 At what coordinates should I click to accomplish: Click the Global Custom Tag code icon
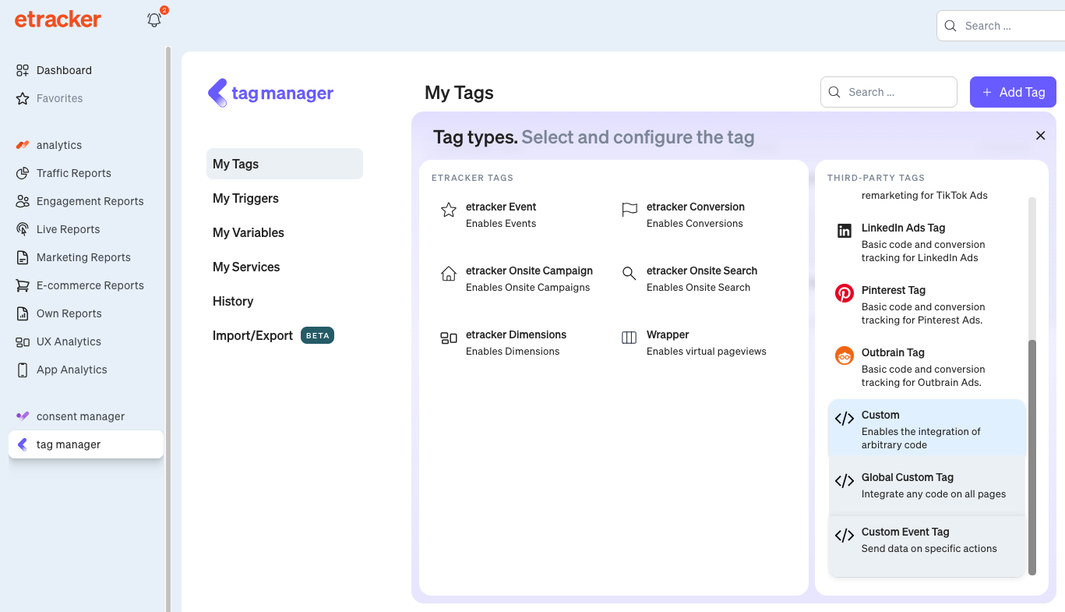coord(845,481)
